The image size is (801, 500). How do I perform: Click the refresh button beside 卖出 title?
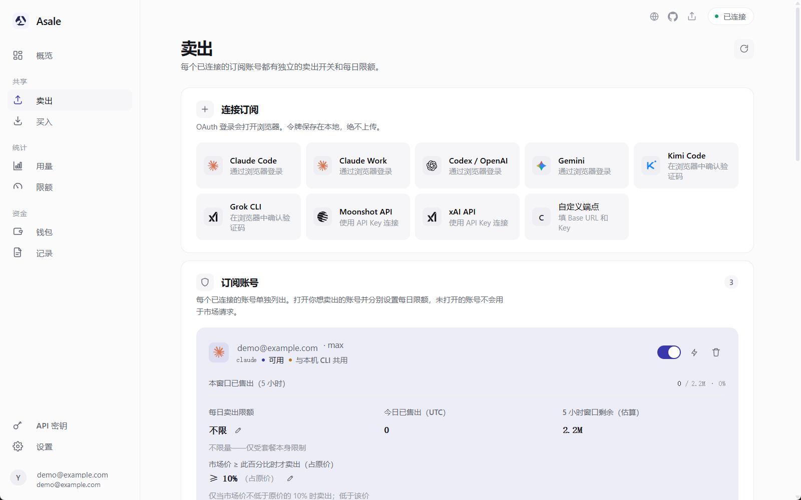743,49
